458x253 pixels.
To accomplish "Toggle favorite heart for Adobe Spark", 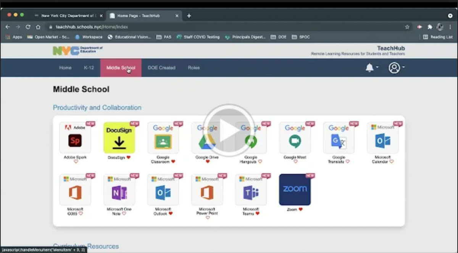I will pyautogui.click(x=76, y=162).
